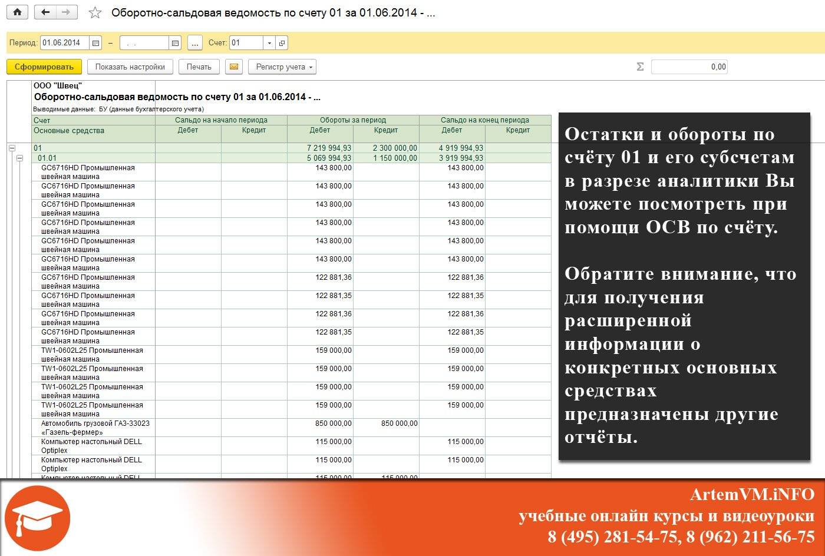Click the Печать button

click(199, 67)
